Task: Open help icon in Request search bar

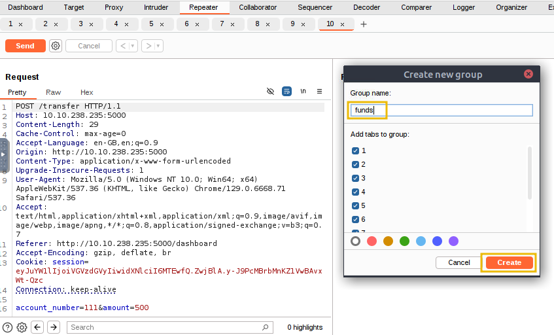Action: point(7,328)
